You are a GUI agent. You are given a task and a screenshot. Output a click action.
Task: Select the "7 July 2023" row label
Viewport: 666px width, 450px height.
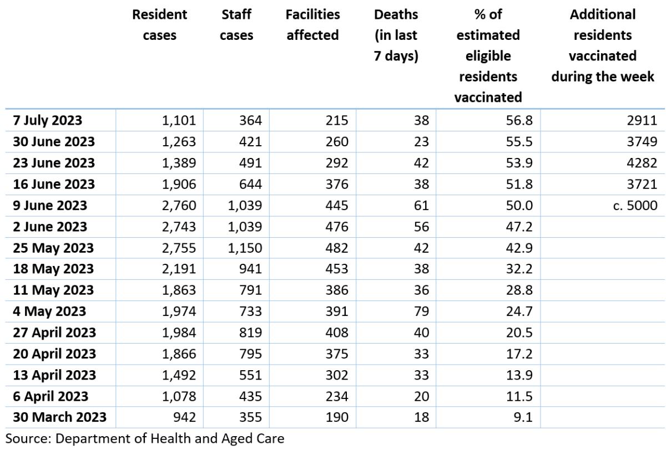(47, 120)
